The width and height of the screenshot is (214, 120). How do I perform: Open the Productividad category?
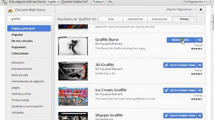[x=20, y=100]
